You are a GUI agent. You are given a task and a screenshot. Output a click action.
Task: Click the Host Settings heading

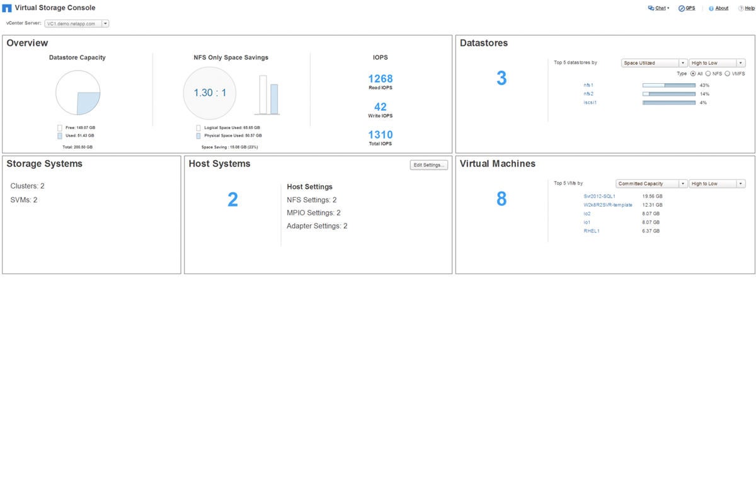pos(309,187)
